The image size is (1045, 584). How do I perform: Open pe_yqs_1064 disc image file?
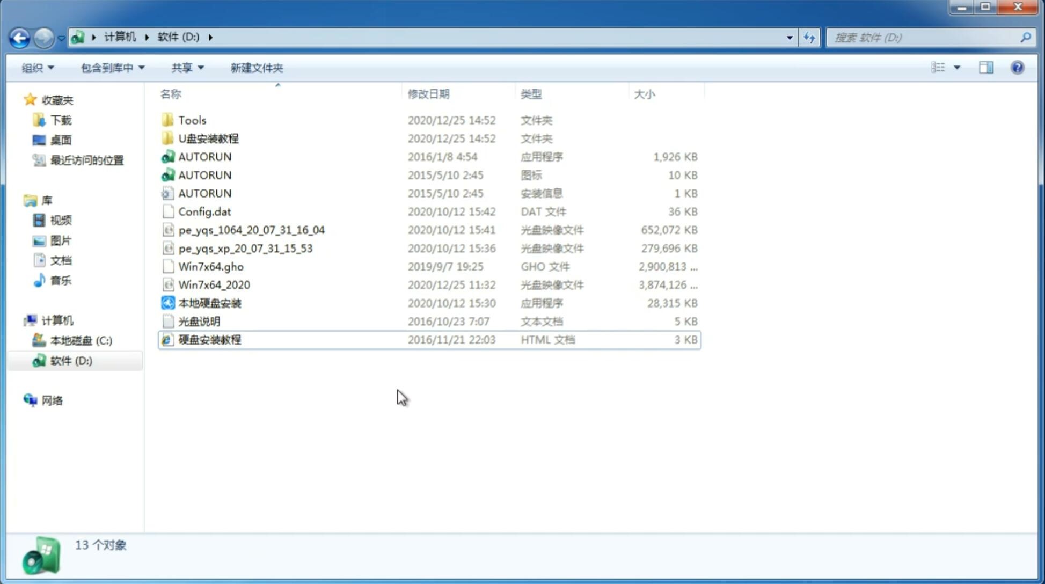(252, 230)
